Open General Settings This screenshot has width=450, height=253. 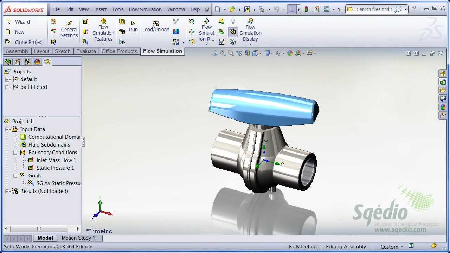[x=69, y=30]
